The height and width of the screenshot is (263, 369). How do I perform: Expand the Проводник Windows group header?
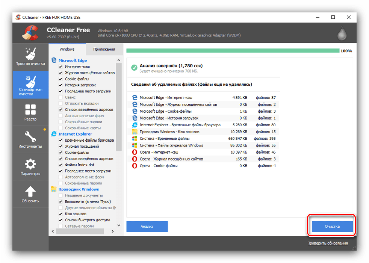click(x=78, y=189)
